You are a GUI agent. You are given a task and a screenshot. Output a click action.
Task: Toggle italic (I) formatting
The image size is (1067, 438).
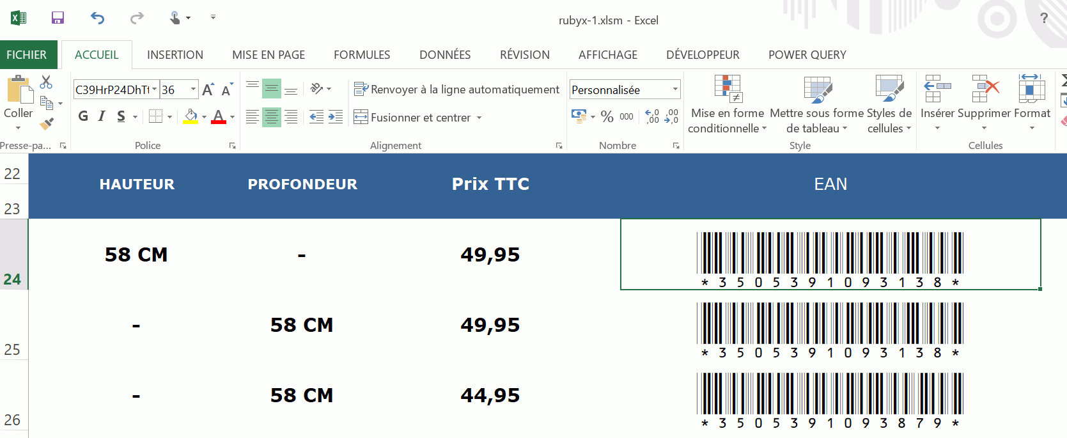tap(102, 116)
